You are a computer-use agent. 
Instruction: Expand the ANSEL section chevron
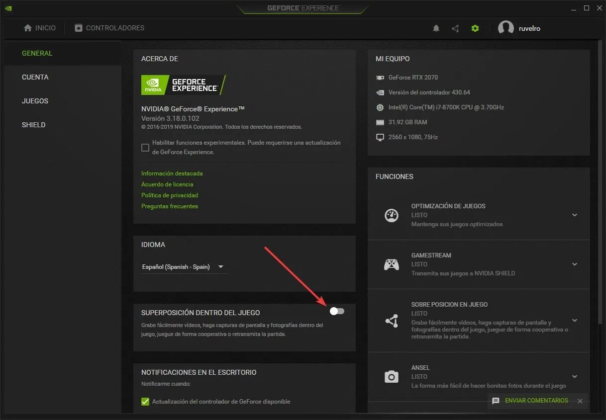575,377
